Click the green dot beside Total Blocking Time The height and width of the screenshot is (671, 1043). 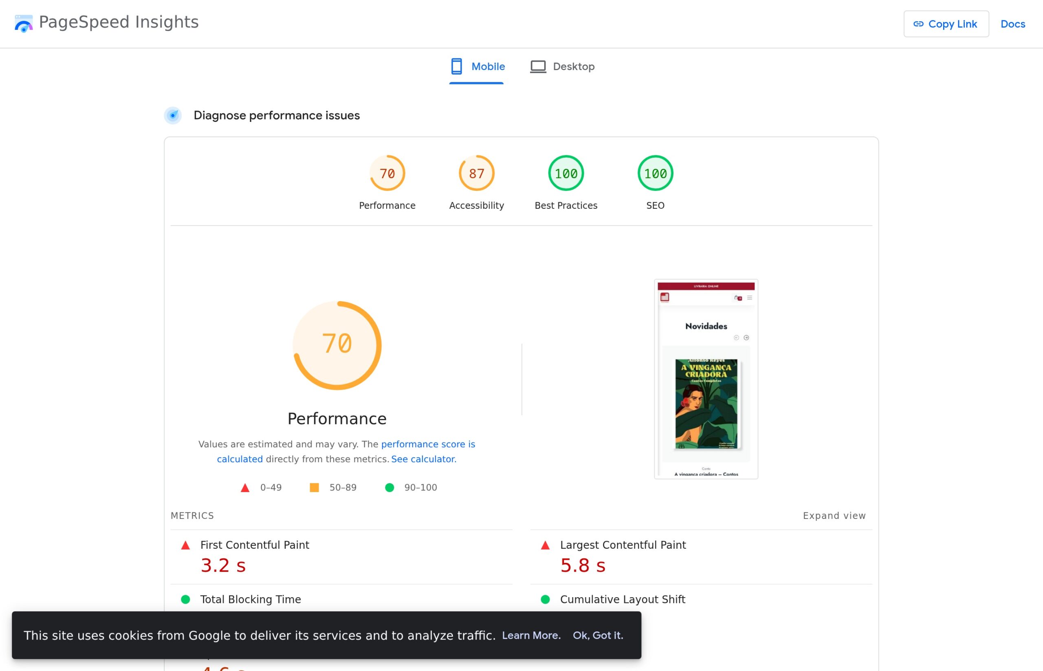[x=186, y=599]
